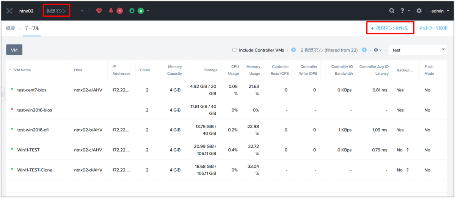The height and width of the screenshot is (198, 455).
Task: Go to previous page with left arrow
Action: (x=293, y=50)
